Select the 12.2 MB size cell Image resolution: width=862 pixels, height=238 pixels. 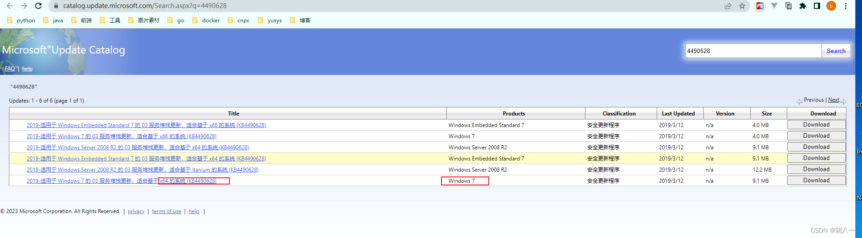(x=762, y=170)
